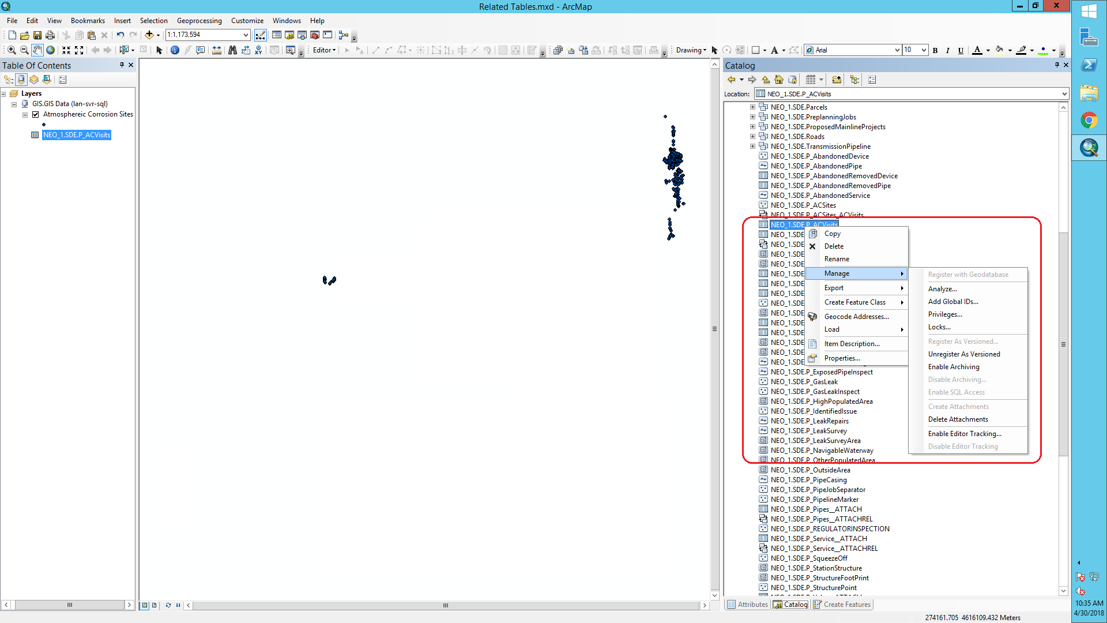1107x623 pixels.
Task: Zoom to full extent globe
Action: 51,50
